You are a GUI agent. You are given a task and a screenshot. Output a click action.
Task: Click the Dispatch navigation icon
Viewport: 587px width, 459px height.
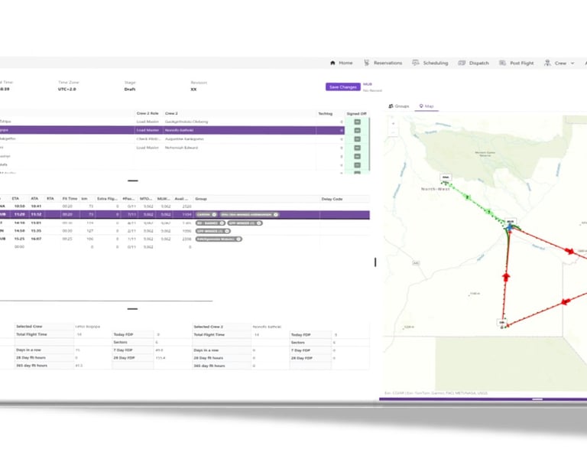(x=462, y=63)
